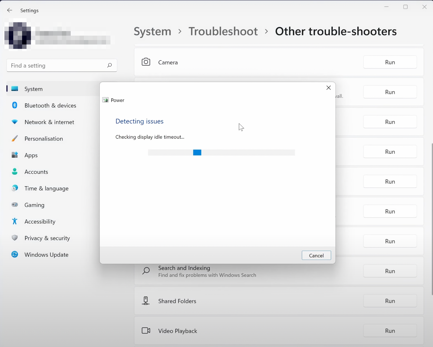Click the Shared Folders icon
Image resolution: width=433 pixels, height=347 pixels.
[x=146, y=301]
